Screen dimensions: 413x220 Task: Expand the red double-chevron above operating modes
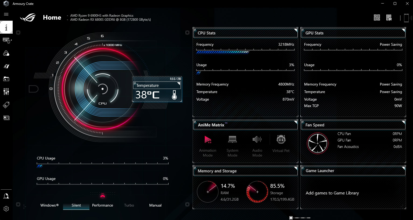tap(103, 196)
